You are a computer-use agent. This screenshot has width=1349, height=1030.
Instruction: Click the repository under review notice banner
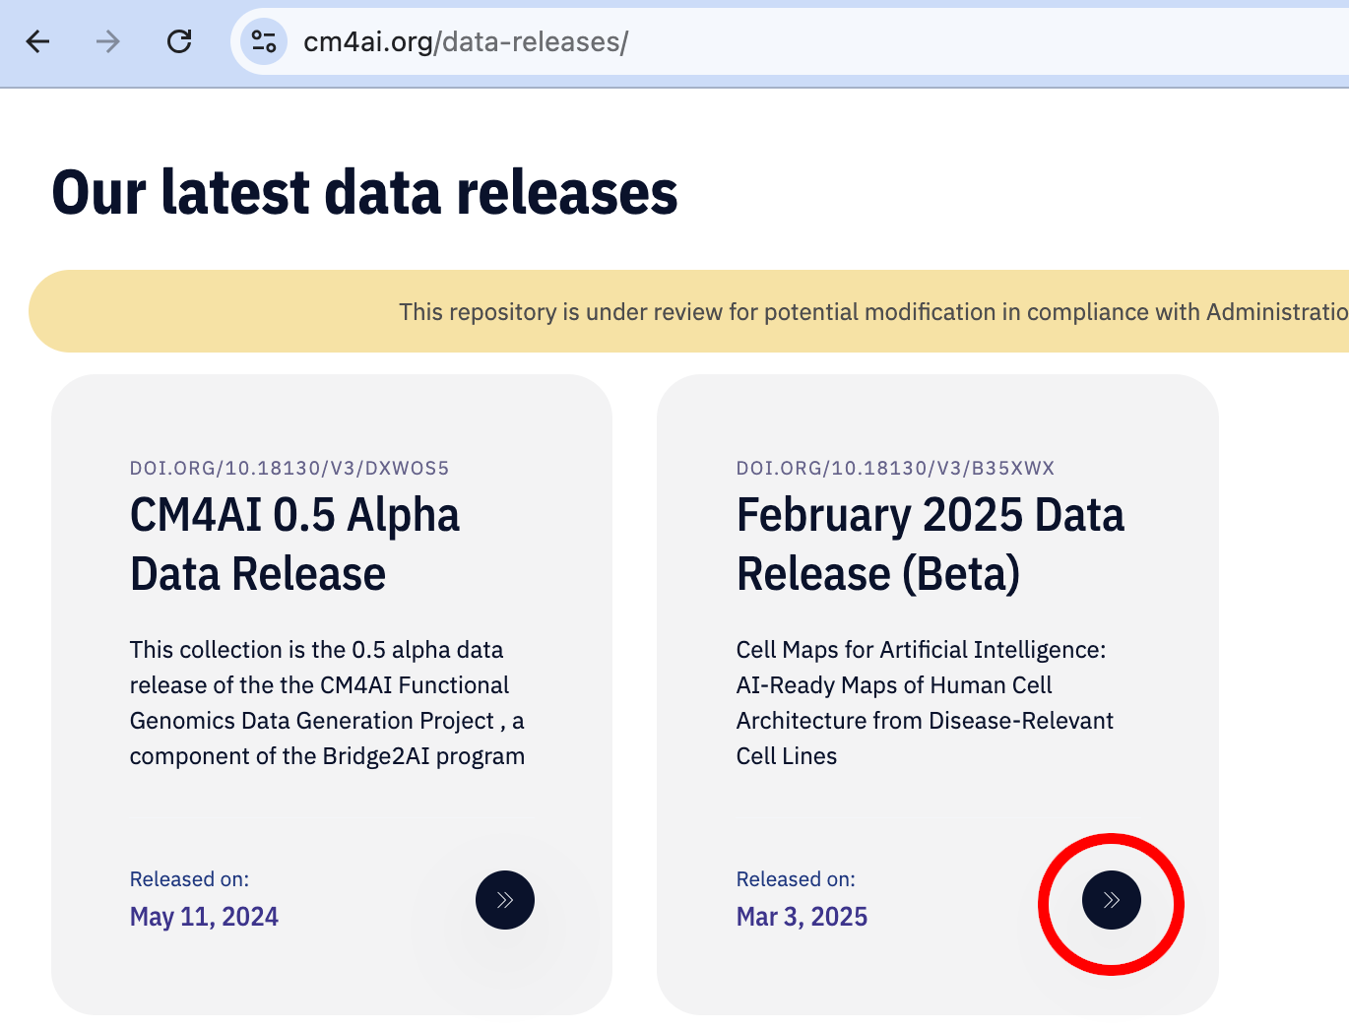(x=689, y=311)
